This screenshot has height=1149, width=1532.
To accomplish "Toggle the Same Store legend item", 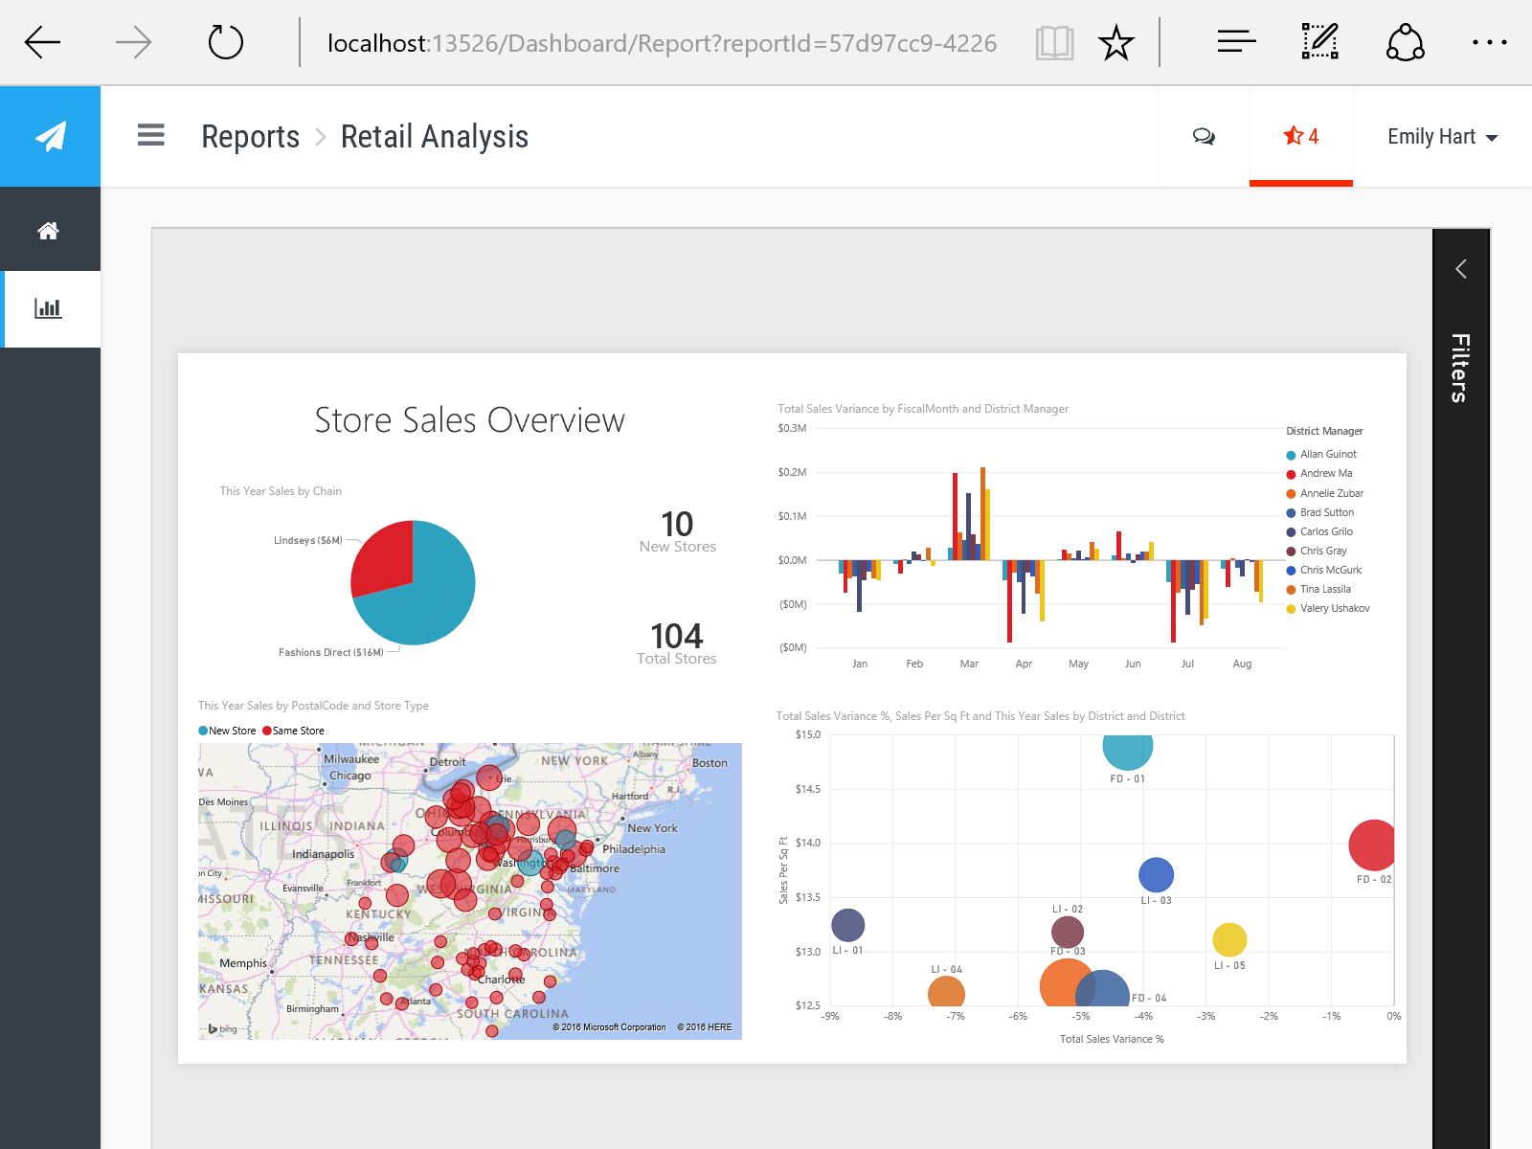I will [x=293, y=730].
